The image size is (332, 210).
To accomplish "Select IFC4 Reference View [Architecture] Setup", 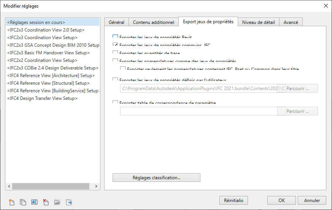I will pos(52,76).
